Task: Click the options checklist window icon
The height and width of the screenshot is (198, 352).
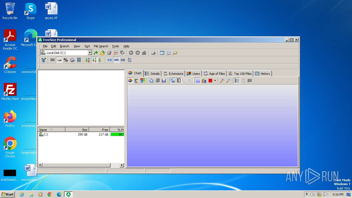Action: (x=162, y=53)
